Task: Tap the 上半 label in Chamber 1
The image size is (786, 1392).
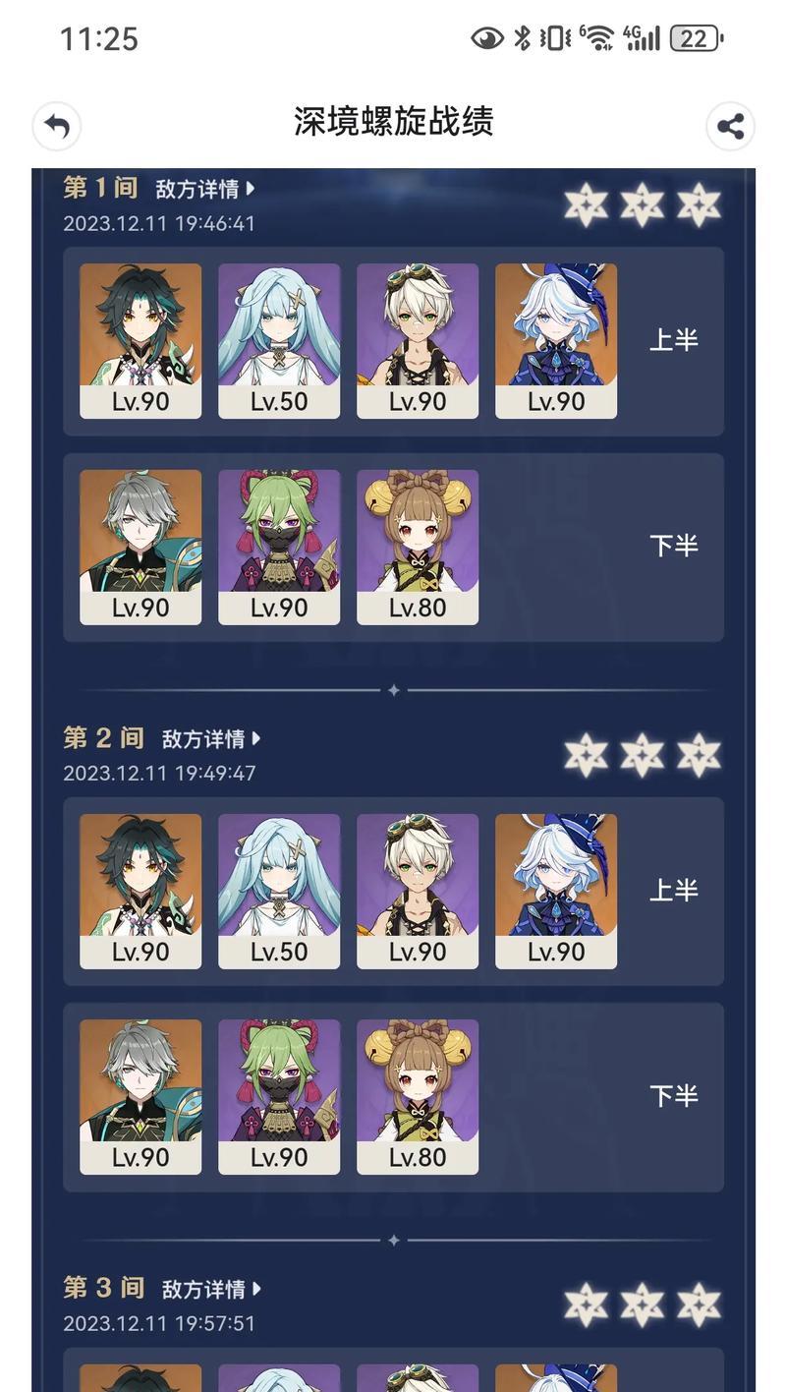Action: coord(674,340)
